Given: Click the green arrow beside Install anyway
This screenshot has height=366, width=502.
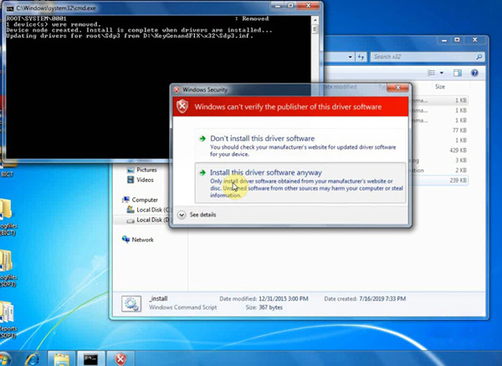Looking at the screenshot, I should pos(202,173).
